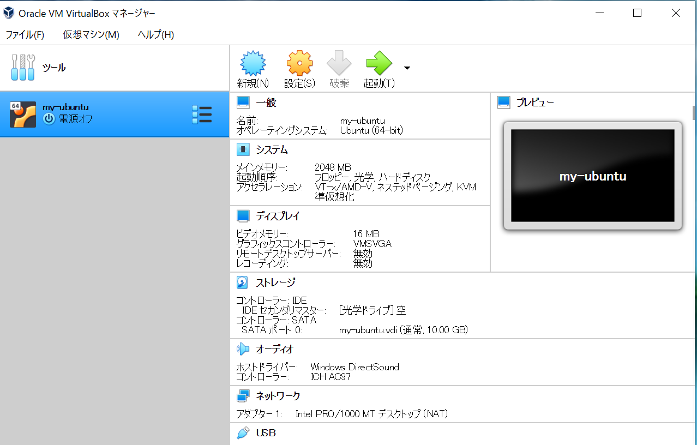Minimize the VirtualBox manager window

[599, 13]
